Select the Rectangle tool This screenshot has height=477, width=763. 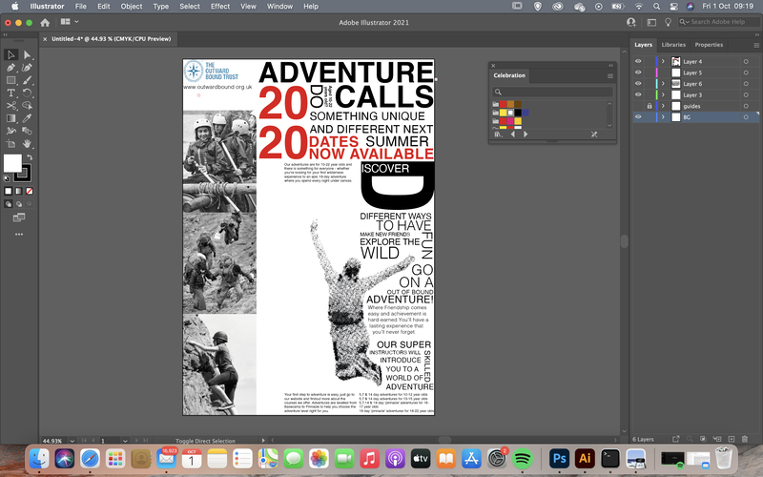click(10, 80)
